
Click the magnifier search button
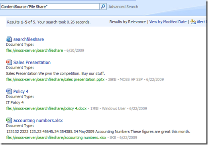(103, 6)
